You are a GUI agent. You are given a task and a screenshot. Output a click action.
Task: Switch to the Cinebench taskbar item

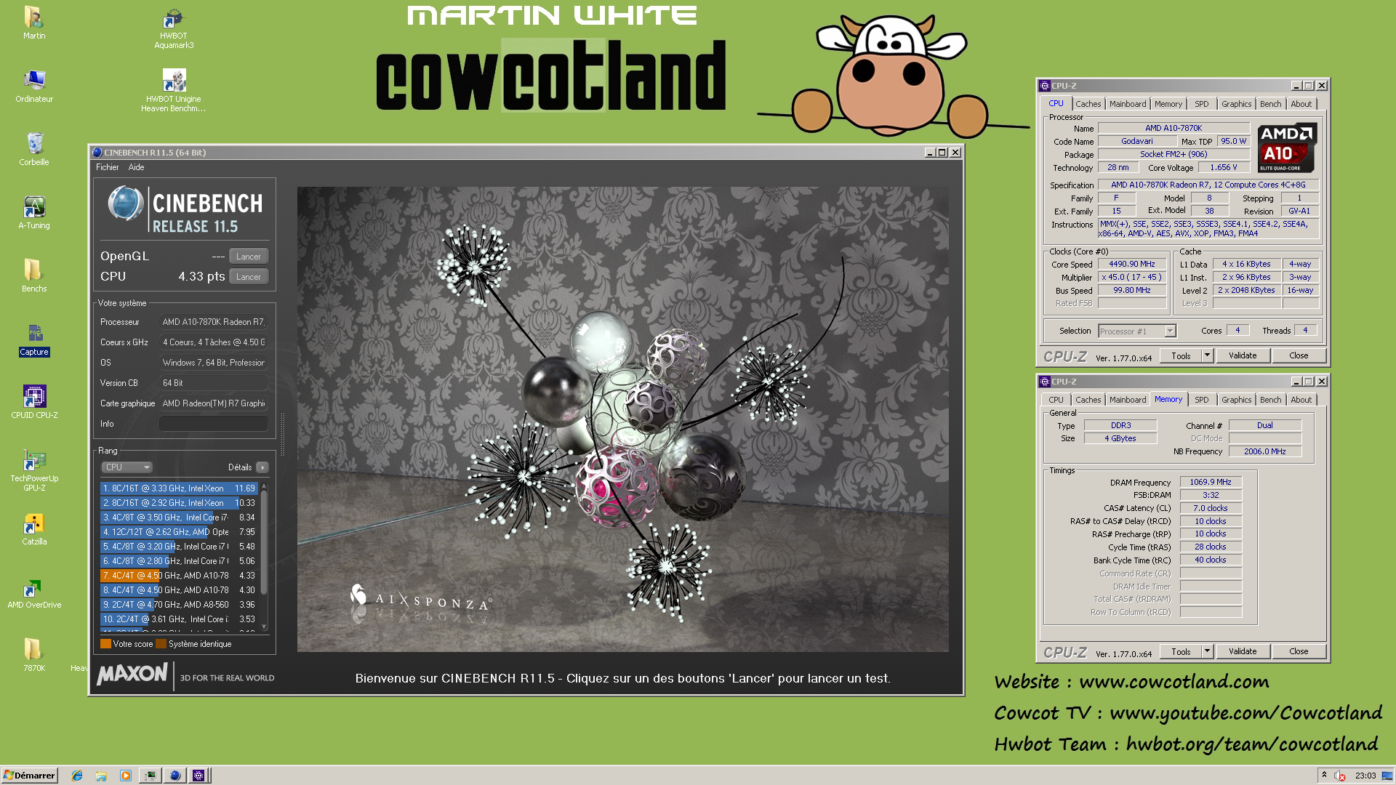point(174,776)
